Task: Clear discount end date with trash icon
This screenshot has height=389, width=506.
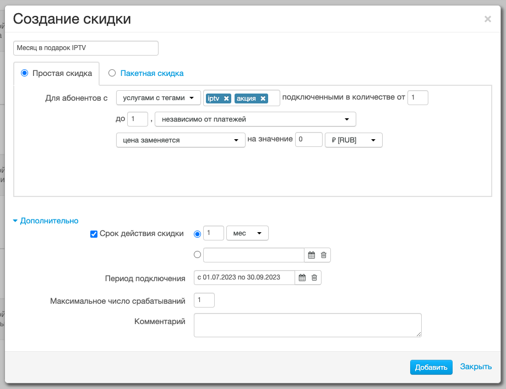Action: pos(324,255)
